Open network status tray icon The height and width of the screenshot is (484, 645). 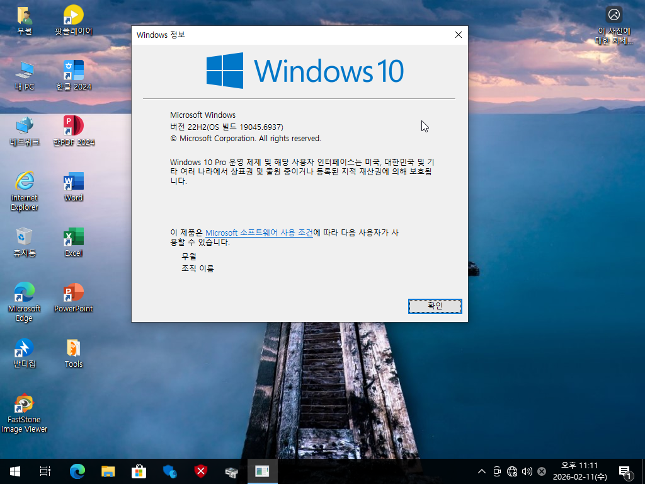511,471
